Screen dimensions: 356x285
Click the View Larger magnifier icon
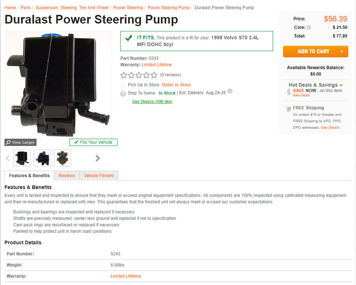click(x=8, y=142)
